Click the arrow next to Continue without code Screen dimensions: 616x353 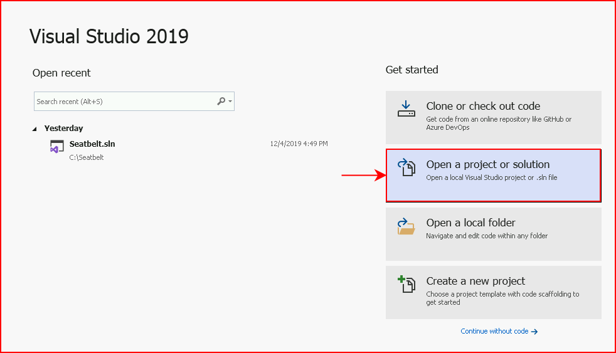[534, 332]
